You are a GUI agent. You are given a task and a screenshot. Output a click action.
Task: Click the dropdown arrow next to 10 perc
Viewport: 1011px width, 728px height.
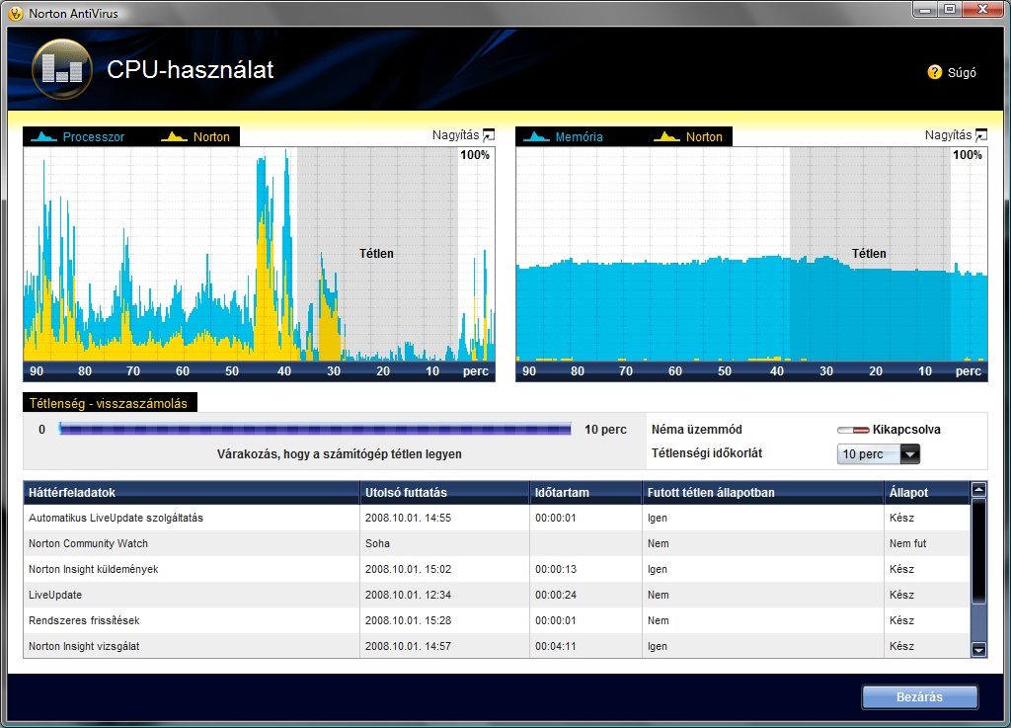[x=909, y=454]
